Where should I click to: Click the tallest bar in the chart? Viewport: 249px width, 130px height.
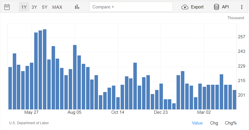point(45,69)
